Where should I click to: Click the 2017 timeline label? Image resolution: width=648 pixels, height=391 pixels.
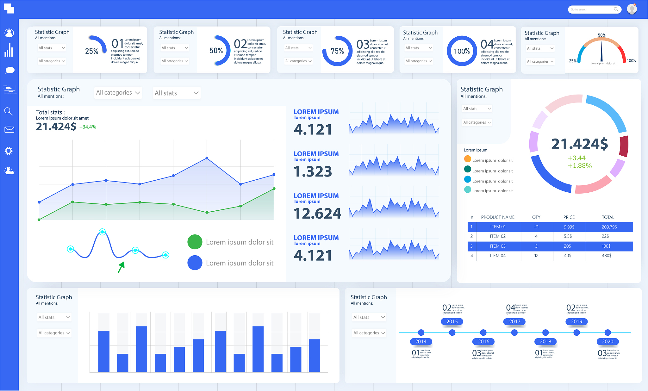point(514,321)
